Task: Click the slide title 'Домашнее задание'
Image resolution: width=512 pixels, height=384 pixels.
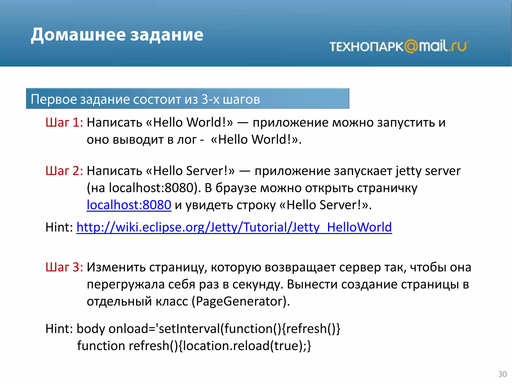Action: pyautogui.click(x=117, y=34)
